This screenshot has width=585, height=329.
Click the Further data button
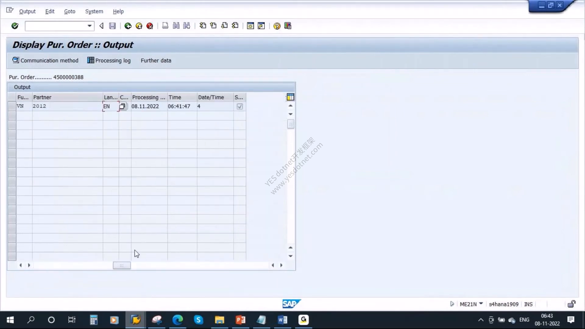coord(156,60)
